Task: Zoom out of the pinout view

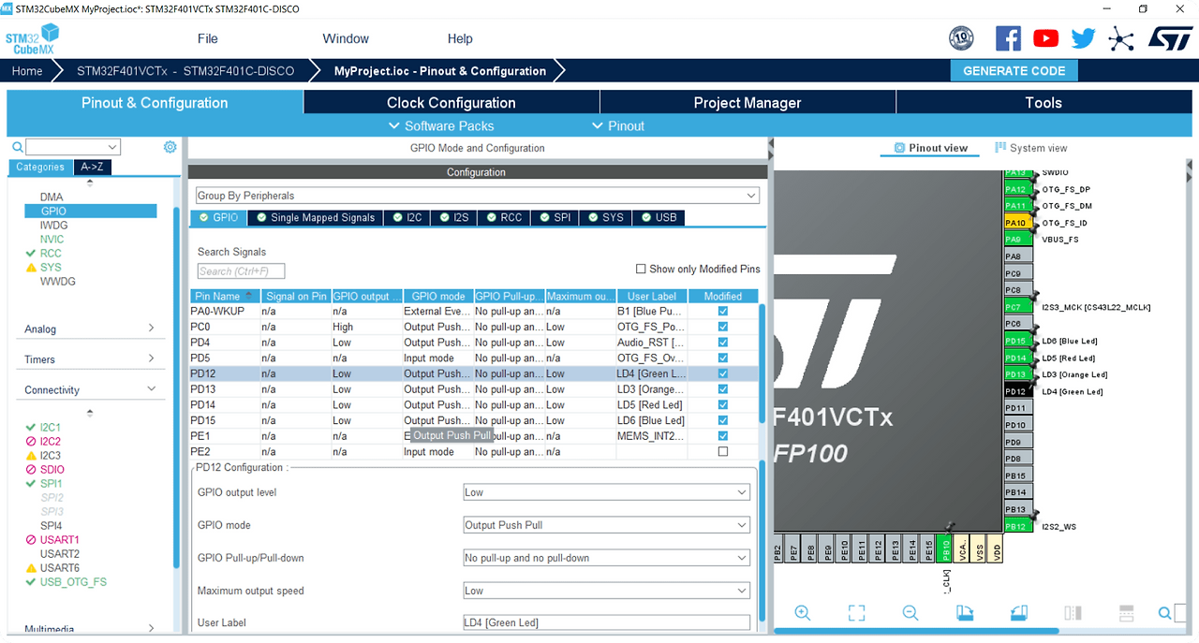Action: [910, 613]
